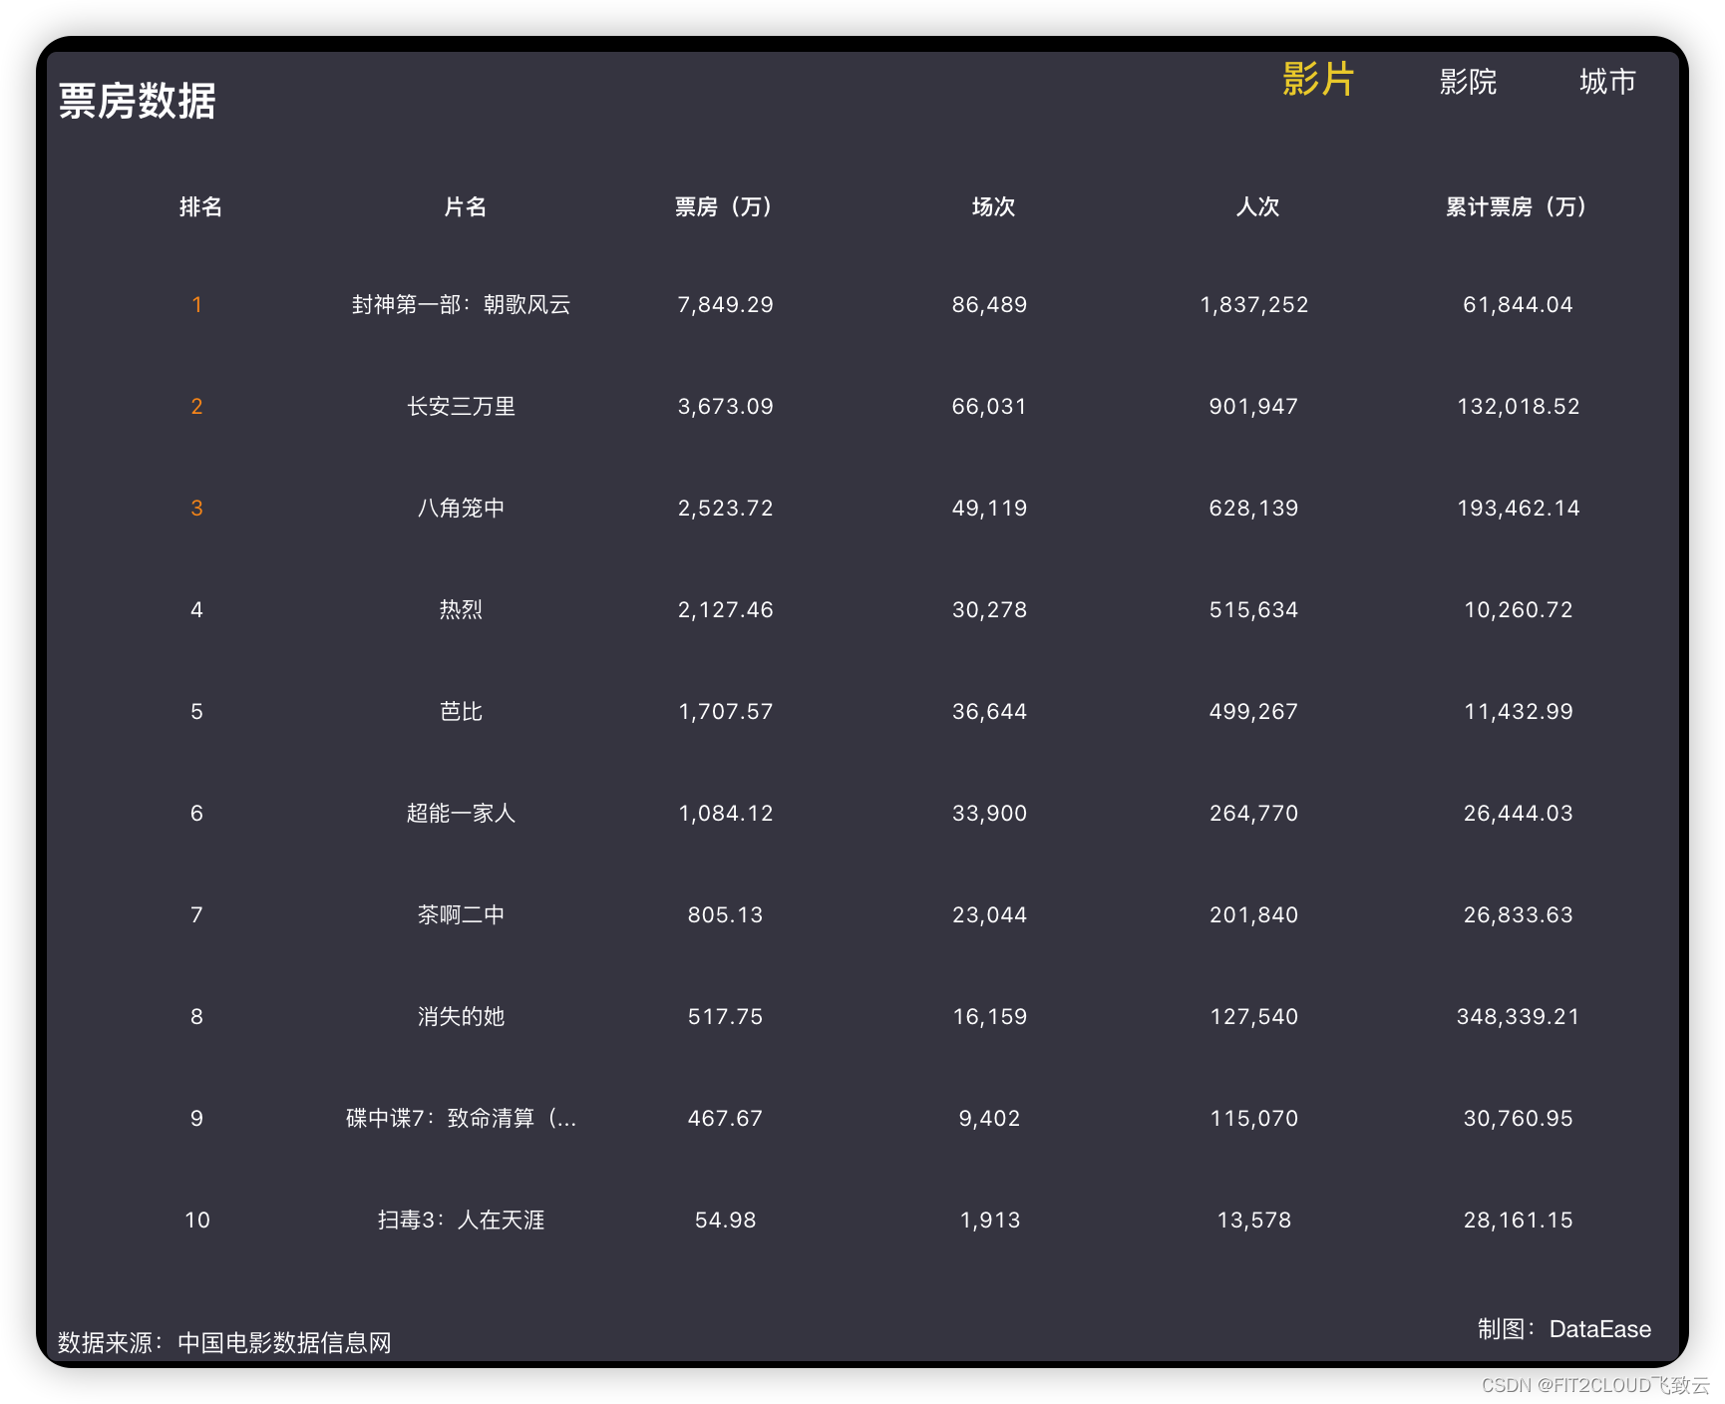Click cumulative box office 26,444.03
The width and height of the screenshot is (1725, 1404).
1518,813
